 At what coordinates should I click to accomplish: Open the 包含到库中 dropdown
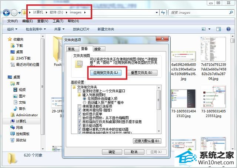click(36, 29)
